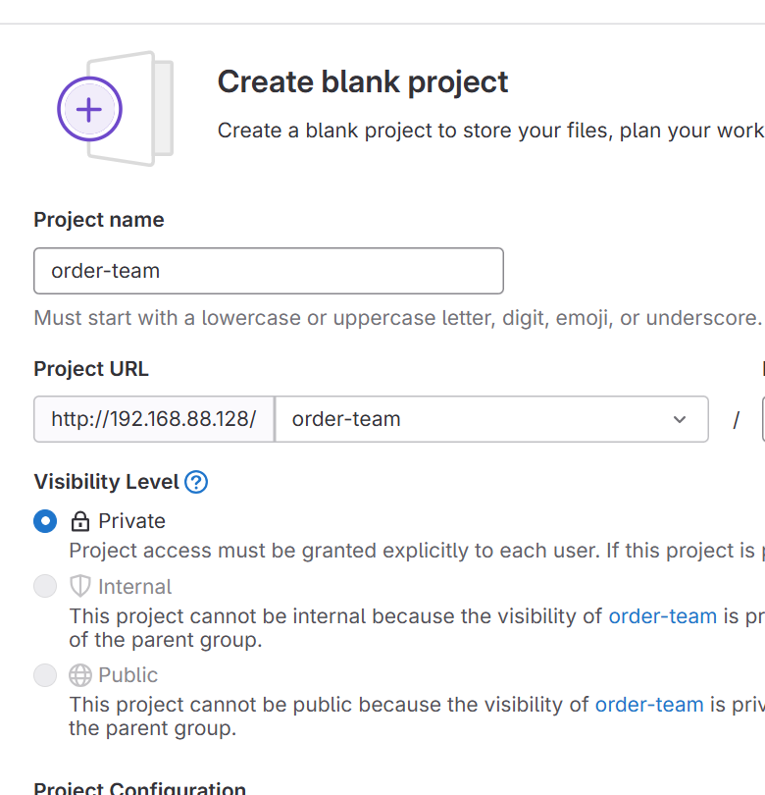Select the Private visibility radio button

click(45, 521)
